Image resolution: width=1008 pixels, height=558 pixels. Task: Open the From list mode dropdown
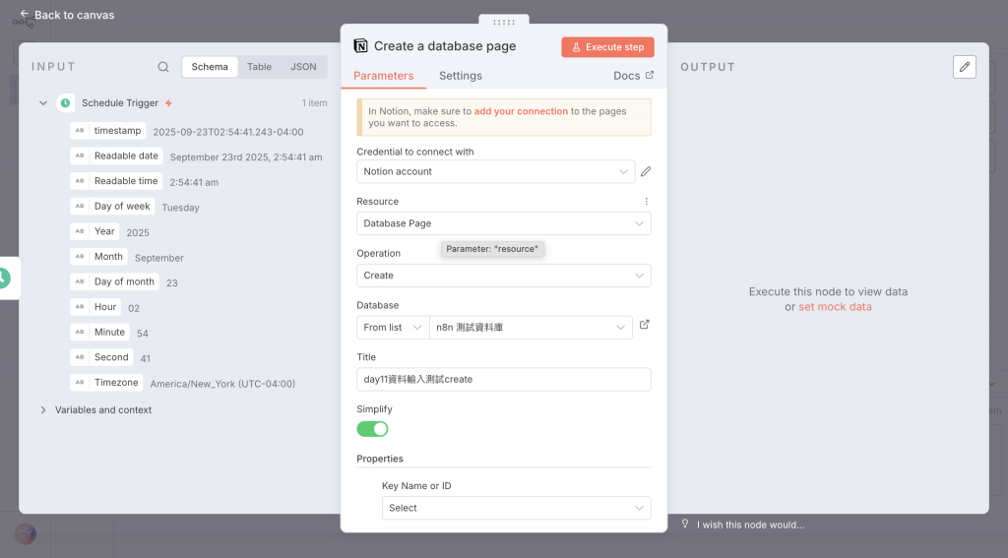click(393, 328)
